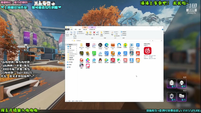Select the Wallpaper Engine shortcut
Image resolution: width=201 pixels, height=113 pixels.
click(131, 47)
